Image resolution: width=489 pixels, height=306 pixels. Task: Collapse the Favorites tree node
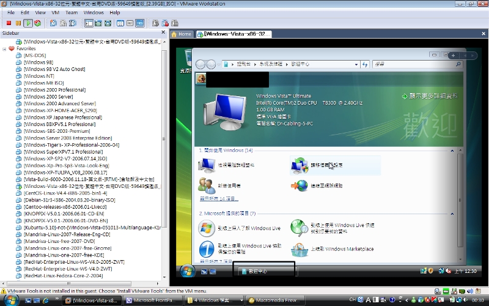(x=4, y=49)
